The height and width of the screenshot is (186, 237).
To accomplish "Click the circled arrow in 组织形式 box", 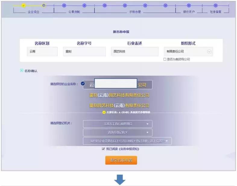I will coord(209,52).
